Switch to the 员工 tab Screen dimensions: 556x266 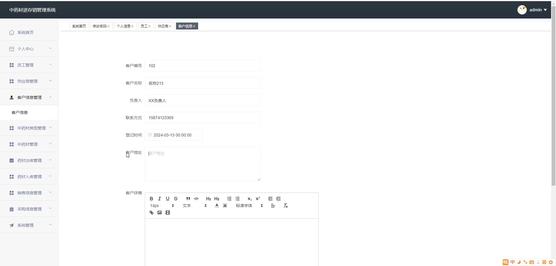click(x=144, y=26)
